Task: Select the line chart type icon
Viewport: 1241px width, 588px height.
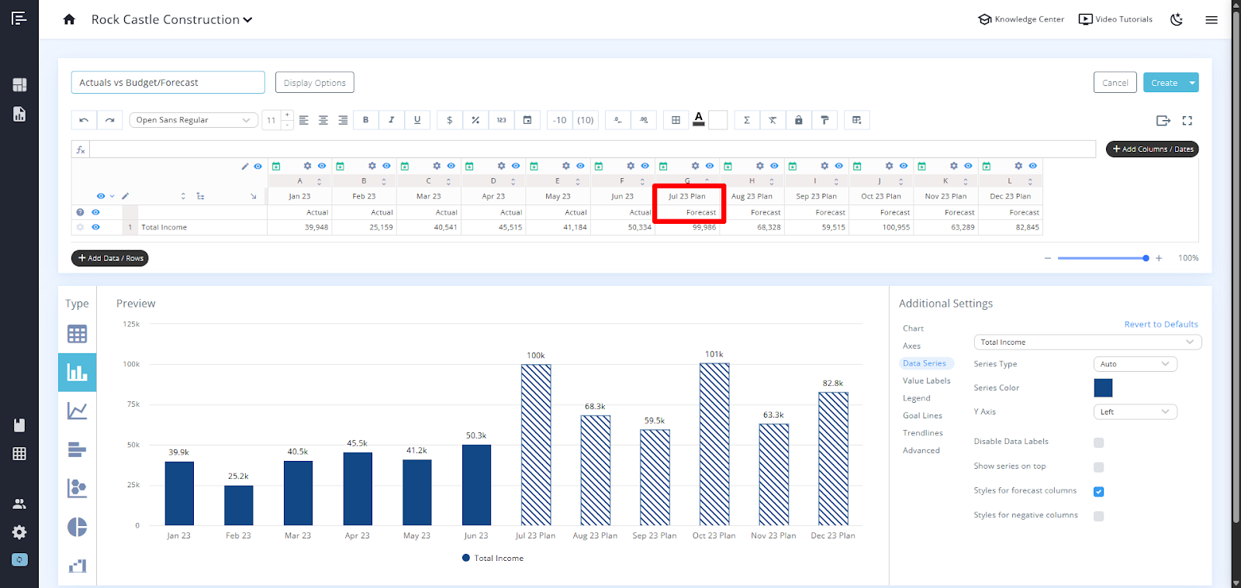Action: point(77,411)
